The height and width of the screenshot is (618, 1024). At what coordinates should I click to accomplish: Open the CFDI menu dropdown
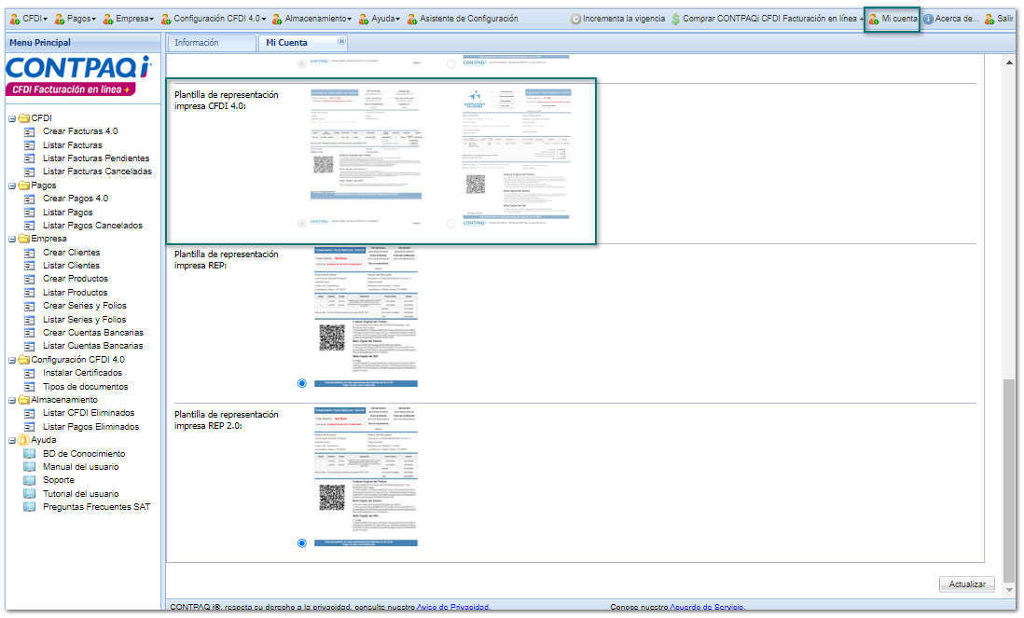tap(28, 19)
